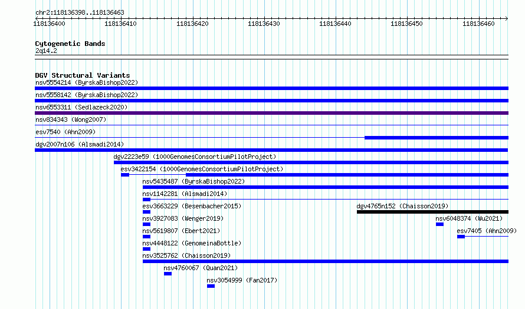525x309 pixels.
Task: Click the nsv5558142 blue variant bar
Action: 271,101
